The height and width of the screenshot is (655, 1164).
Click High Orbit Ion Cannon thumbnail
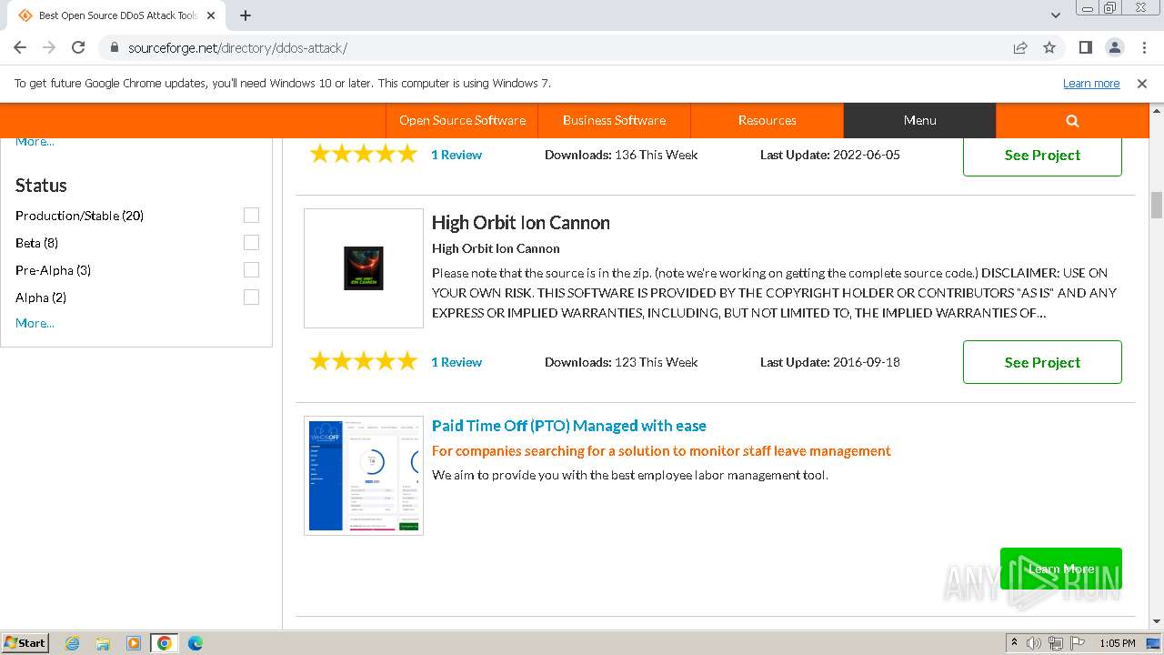click(x=364, y=268)
